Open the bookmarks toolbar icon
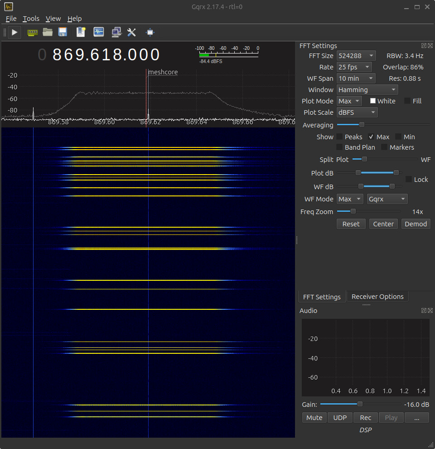Viewport: 435px width, 449px height. coord(81,32)
